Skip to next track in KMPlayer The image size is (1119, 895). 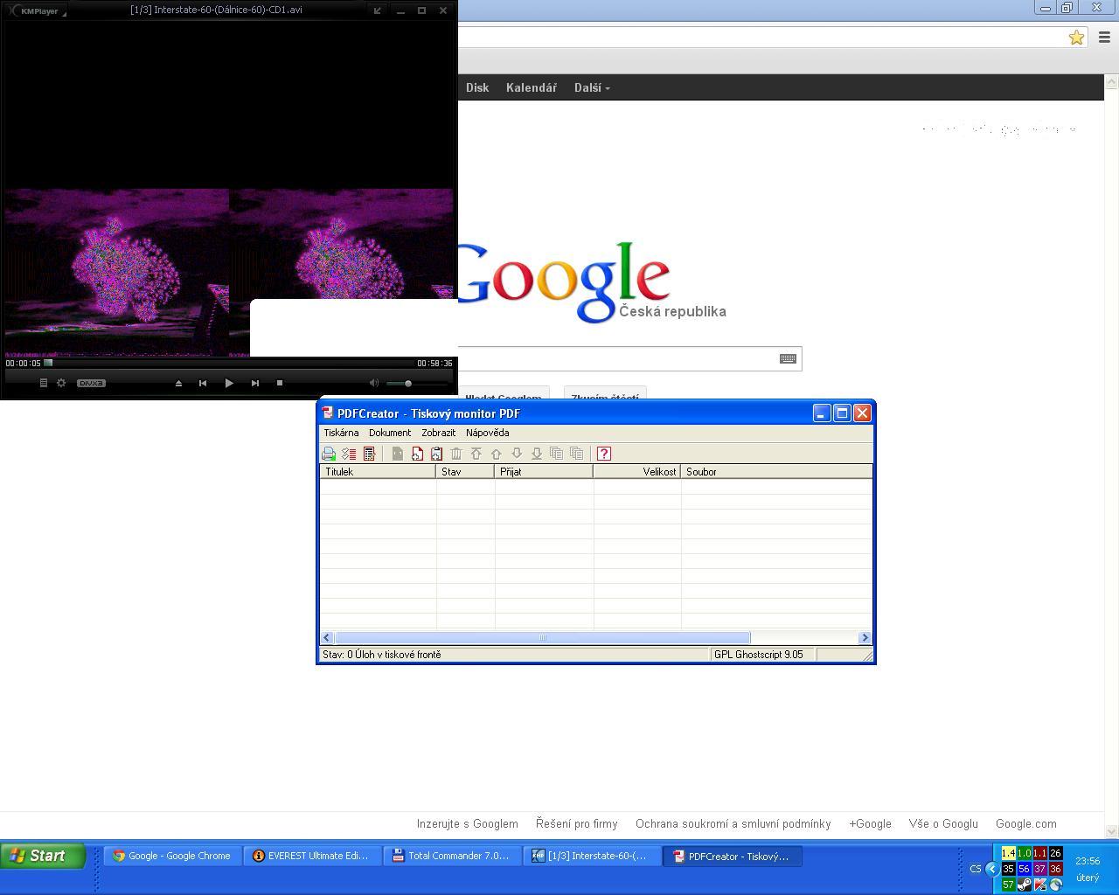point(255,383)
